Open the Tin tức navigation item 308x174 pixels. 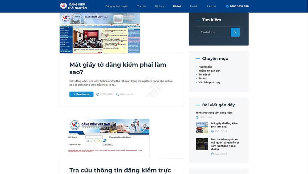(194, 6)
